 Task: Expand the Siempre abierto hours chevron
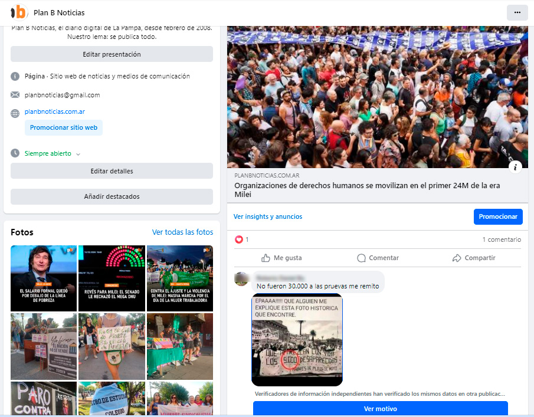[x=78, y=154]
